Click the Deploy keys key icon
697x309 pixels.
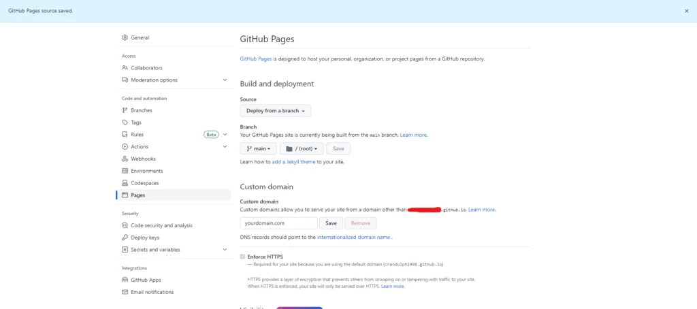125,238
